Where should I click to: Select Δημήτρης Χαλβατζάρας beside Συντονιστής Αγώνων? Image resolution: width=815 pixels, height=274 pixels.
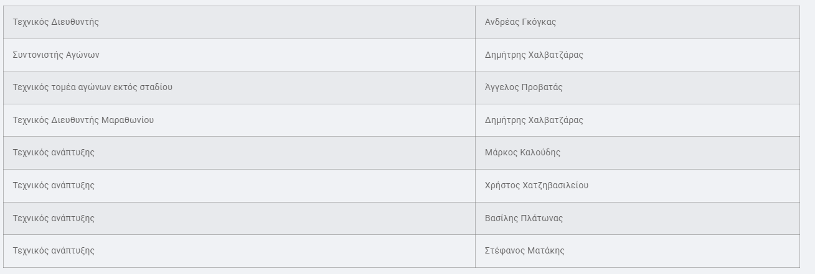[534, 55]
